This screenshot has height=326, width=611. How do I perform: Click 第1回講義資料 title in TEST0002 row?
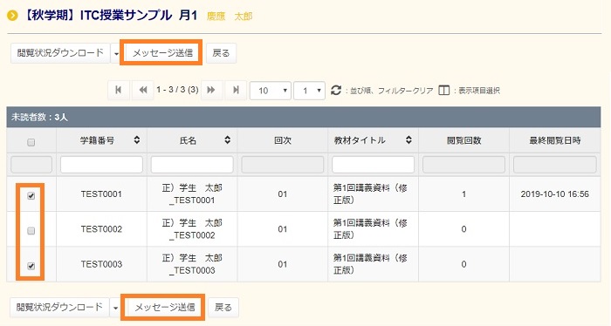pyautogui.click(x=370, y=229)
